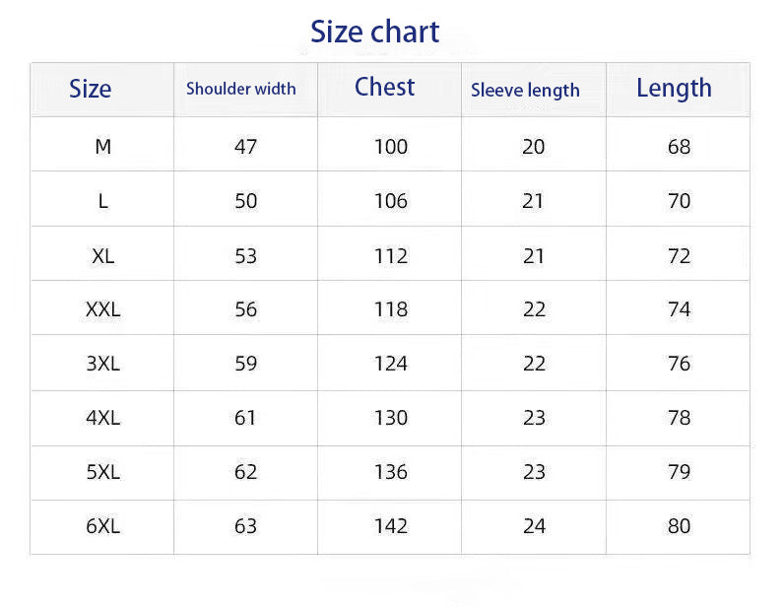The height and width of the screenshot is (607, 784).
Task: Click chest value 100 for size M
Action: [391, 147]
